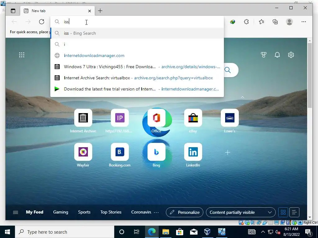The height and width of the screenshot is (238, 318).
Task: Select the Coronavirus feed tab
Action: (141, 212)
